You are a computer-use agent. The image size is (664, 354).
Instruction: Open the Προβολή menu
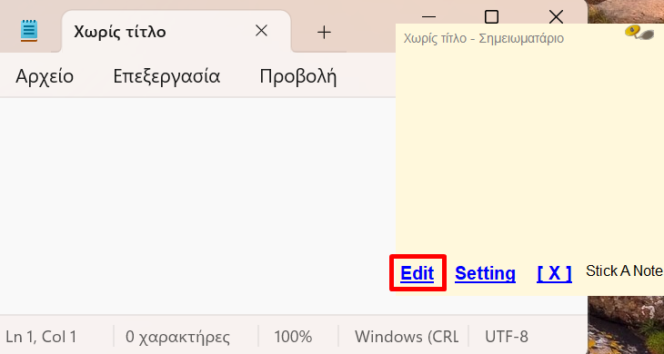click(x=298, y=77)
